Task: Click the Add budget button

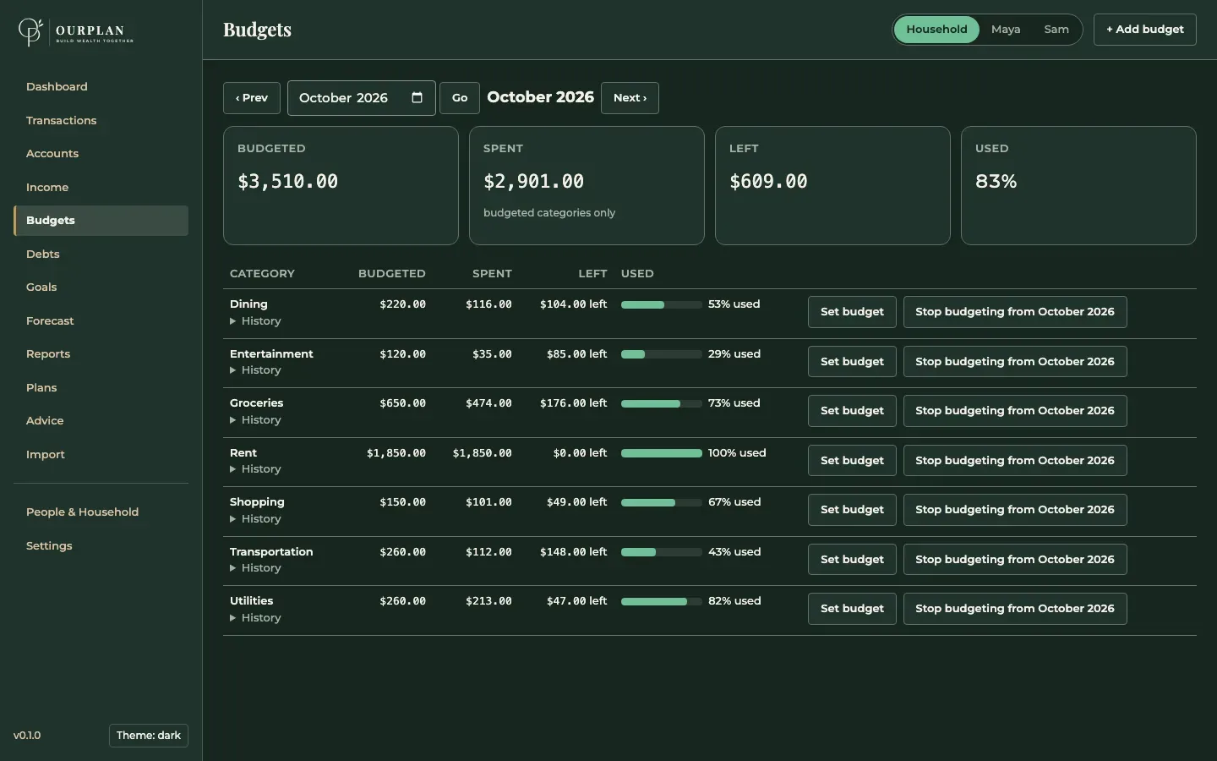Action: tap(1144, 30)
